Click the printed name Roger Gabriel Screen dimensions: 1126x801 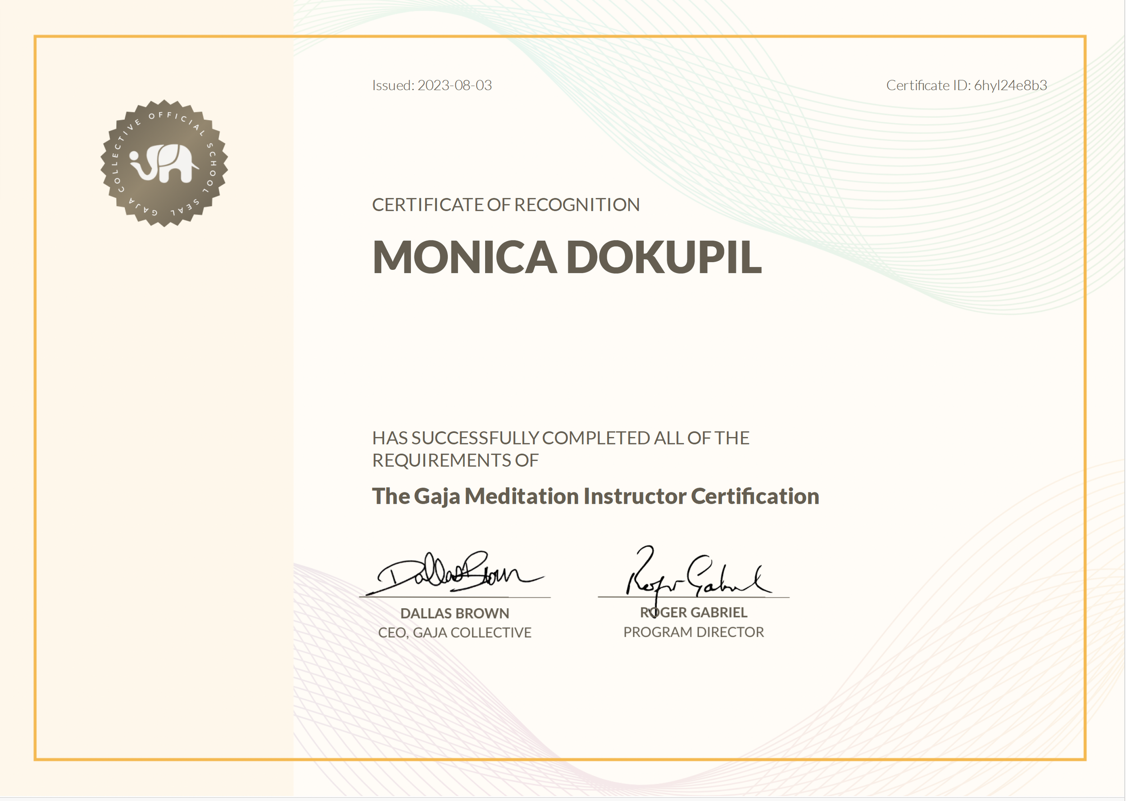pos(694,613)
